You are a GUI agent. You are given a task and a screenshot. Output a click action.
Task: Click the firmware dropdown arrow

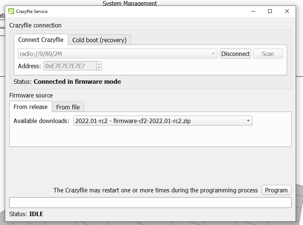248,121
